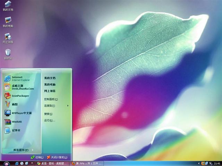Open 记事本 (Notepad) from Start menu
The image size is (222, 166).
pyautogui.click(x=16, y=130)
